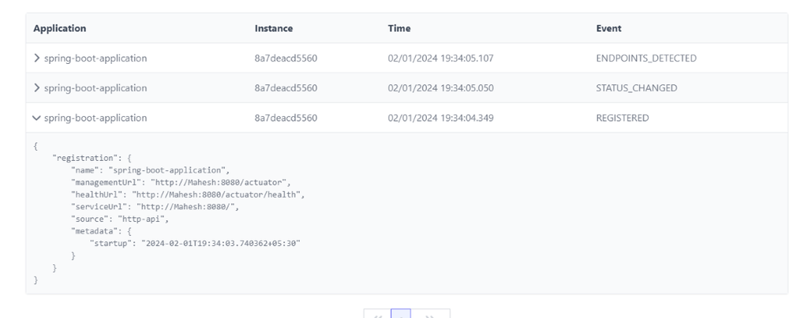The height and width of the screenshot is (318, 808).
Task: Expand the STATUS_CHANGED row chevron
Action: 36,88
